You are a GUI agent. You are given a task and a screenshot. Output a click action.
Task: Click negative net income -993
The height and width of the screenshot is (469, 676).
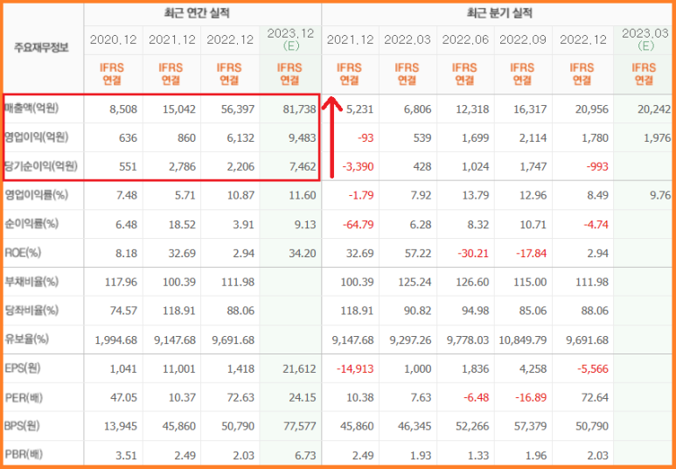[x=597, y=166]
